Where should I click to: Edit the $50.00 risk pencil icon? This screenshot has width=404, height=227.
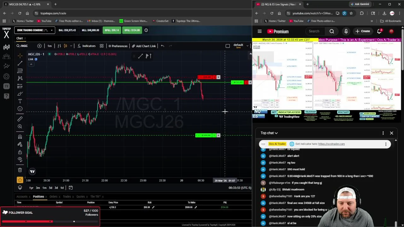[153, 207]
